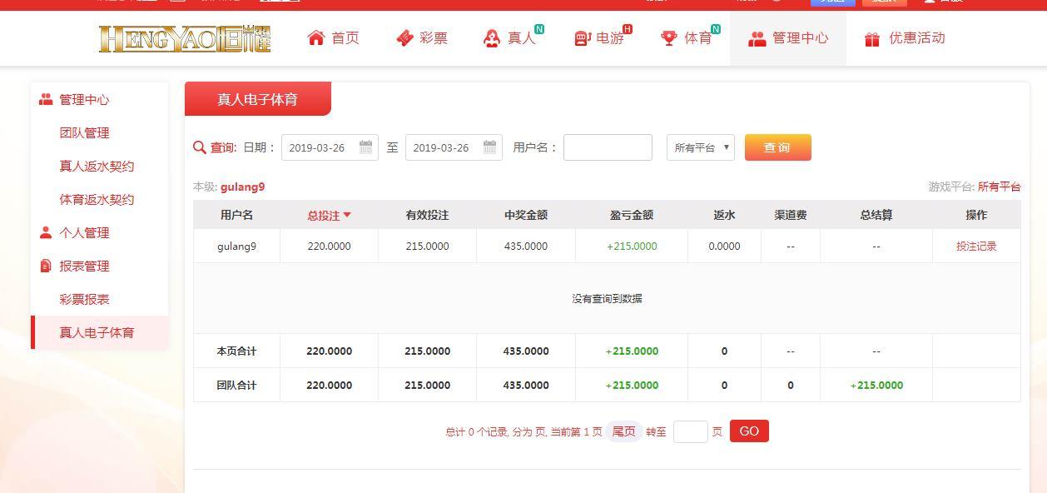The image size is (1047, 493).
Task: Open 彩票报表 lottery report
Action: [x=84, y=300]
